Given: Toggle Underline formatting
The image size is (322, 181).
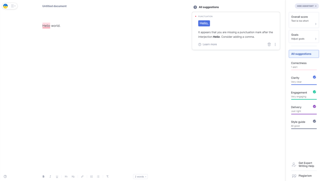Looking at the screenshot, I should [57, 177].
